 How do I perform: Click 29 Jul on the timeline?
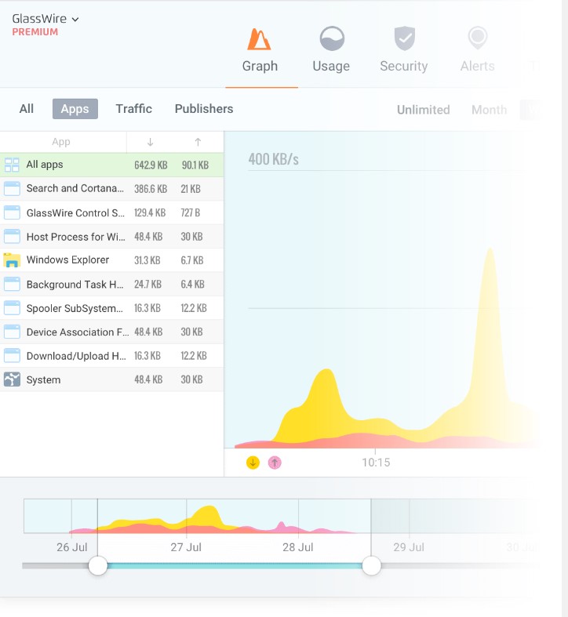(409, 547)
